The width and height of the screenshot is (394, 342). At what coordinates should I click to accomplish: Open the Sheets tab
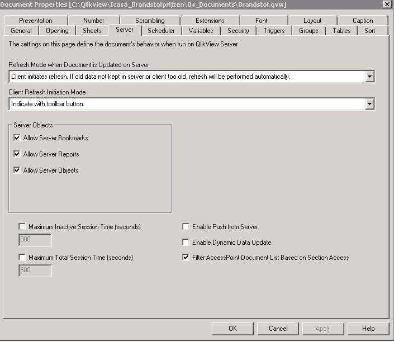pos(92,31)
